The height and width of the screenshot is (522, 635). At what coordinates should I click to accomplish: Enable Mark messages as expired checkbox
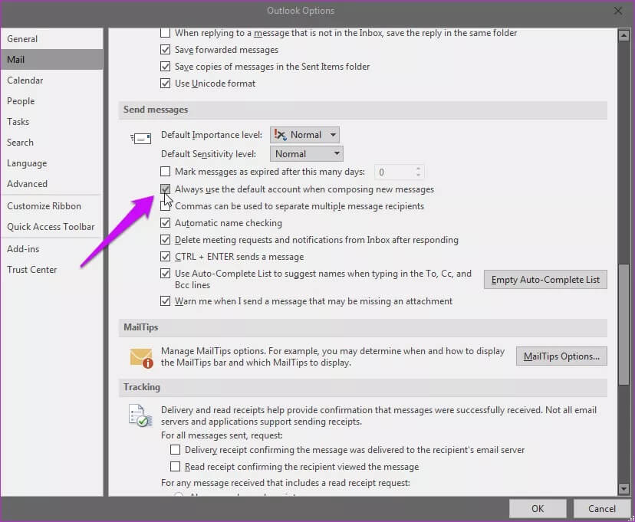(x=165, y=172)
